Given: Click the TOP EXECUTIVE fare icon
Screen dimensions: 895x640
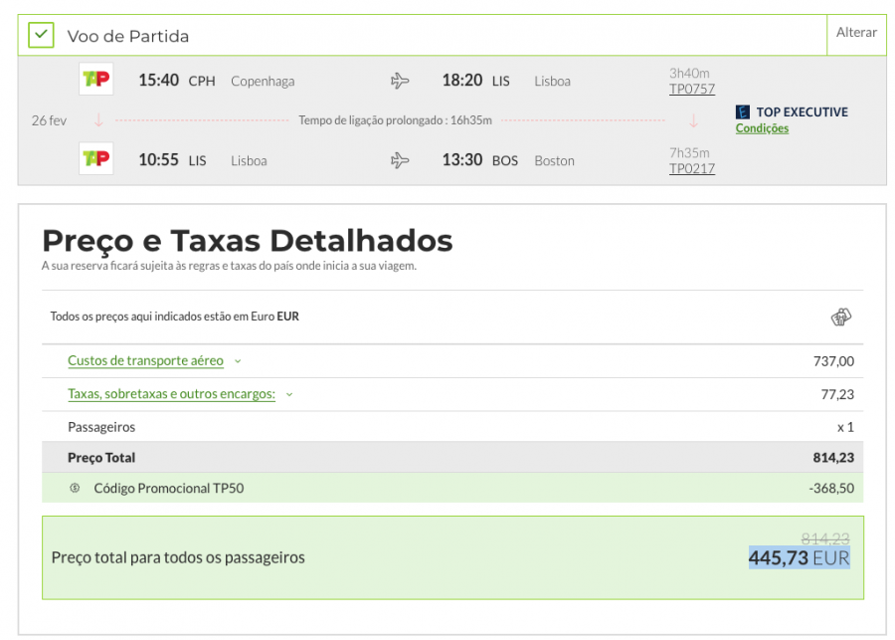Looking at the screenshot, I should tap(743, 112).
